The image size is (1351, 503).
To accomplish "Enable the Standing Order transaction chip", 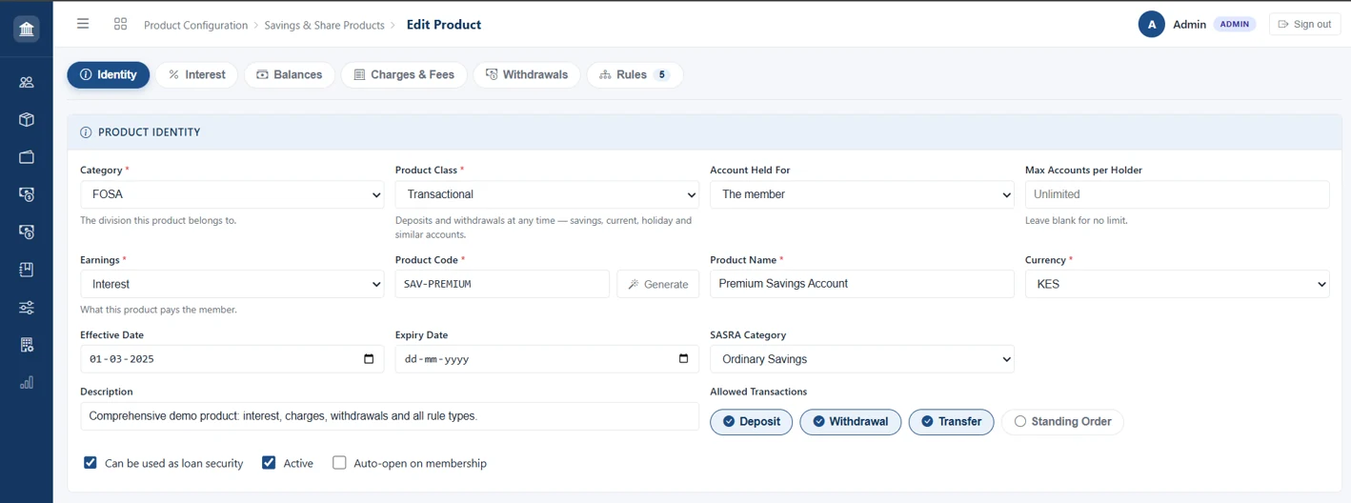I will [1062, 422].
